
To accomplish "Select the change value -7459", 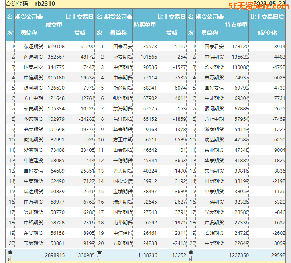I will pos(279,119).
